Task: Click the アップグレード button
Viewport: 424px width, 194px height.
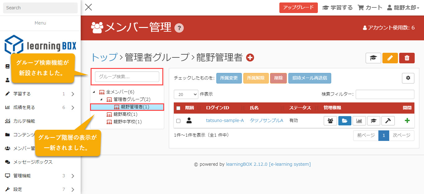Action: (x=298, y=8)
